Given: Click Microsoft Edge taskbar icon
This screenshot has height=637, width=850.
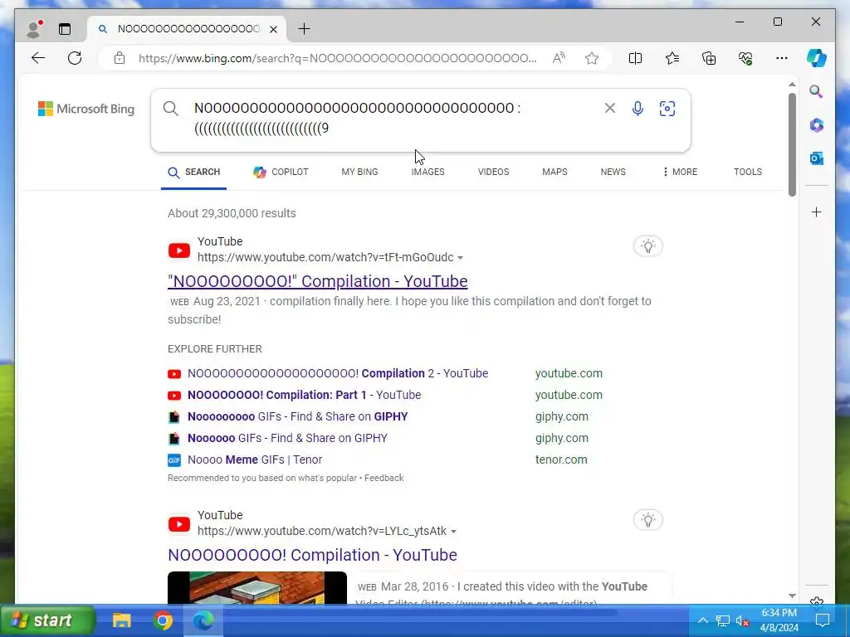Looking at the screenshot, I should pyautogui.click(x=203, y=620).
